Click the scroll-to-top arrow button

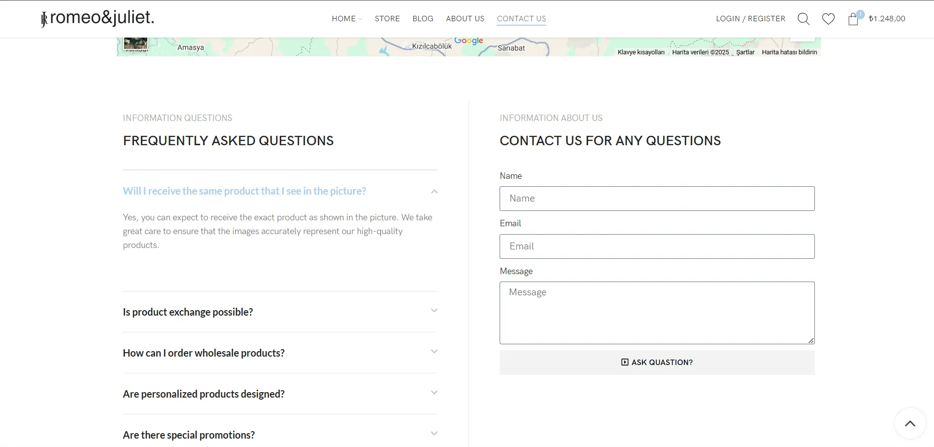(x=910, y=423)
